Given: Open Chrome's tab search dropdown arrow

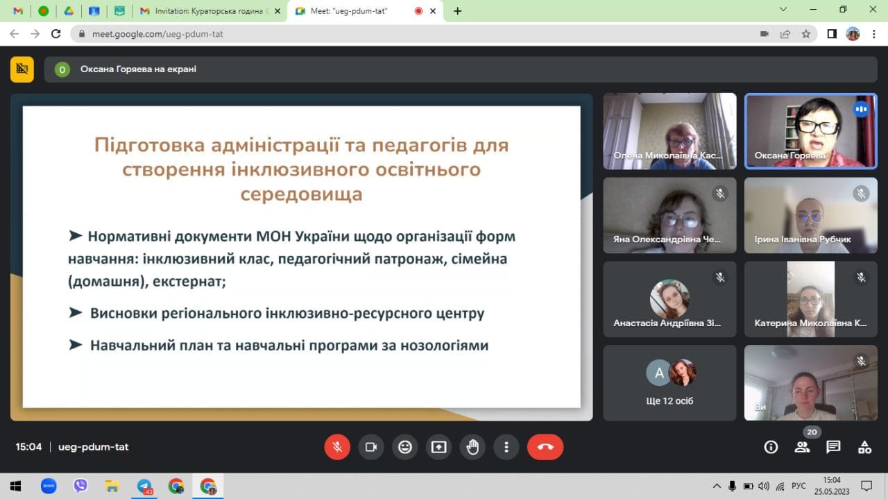Looking at the screenshot, I should (x=783, y=10).
